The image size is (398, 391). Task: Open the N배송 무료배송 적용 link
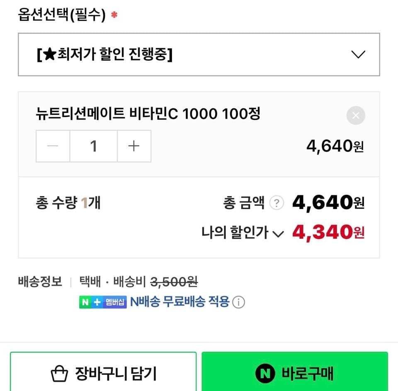[x=180, y=302]
